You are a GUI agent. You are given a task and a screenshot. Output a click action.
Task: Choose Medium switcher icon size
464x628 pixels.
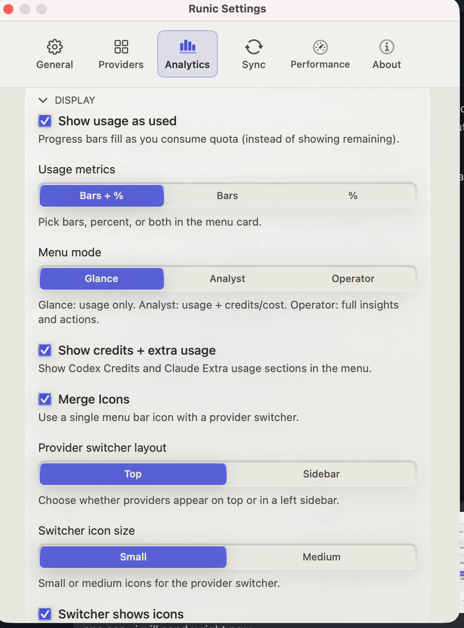tap(322, 557)
